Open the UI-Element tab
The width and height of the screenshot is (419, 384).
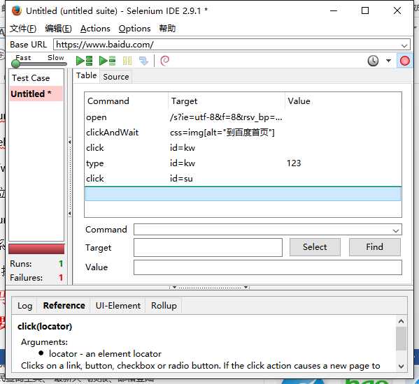tap(118, 306)
